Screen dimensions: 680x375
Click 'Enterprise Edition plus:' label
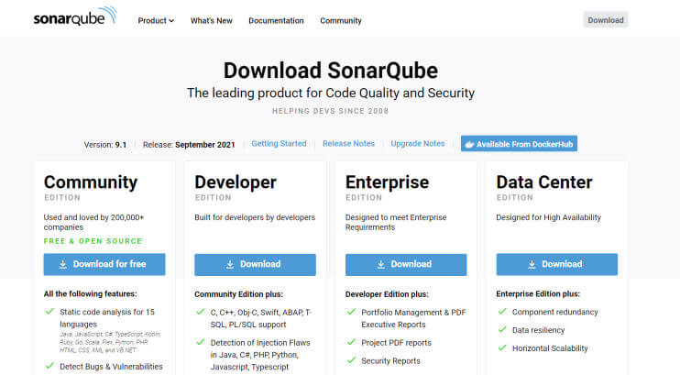click(x=538, y=293)
